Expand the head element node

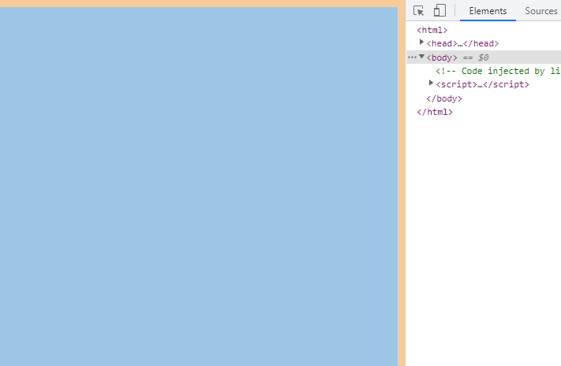pyautogui.click(x=421, y=43)
